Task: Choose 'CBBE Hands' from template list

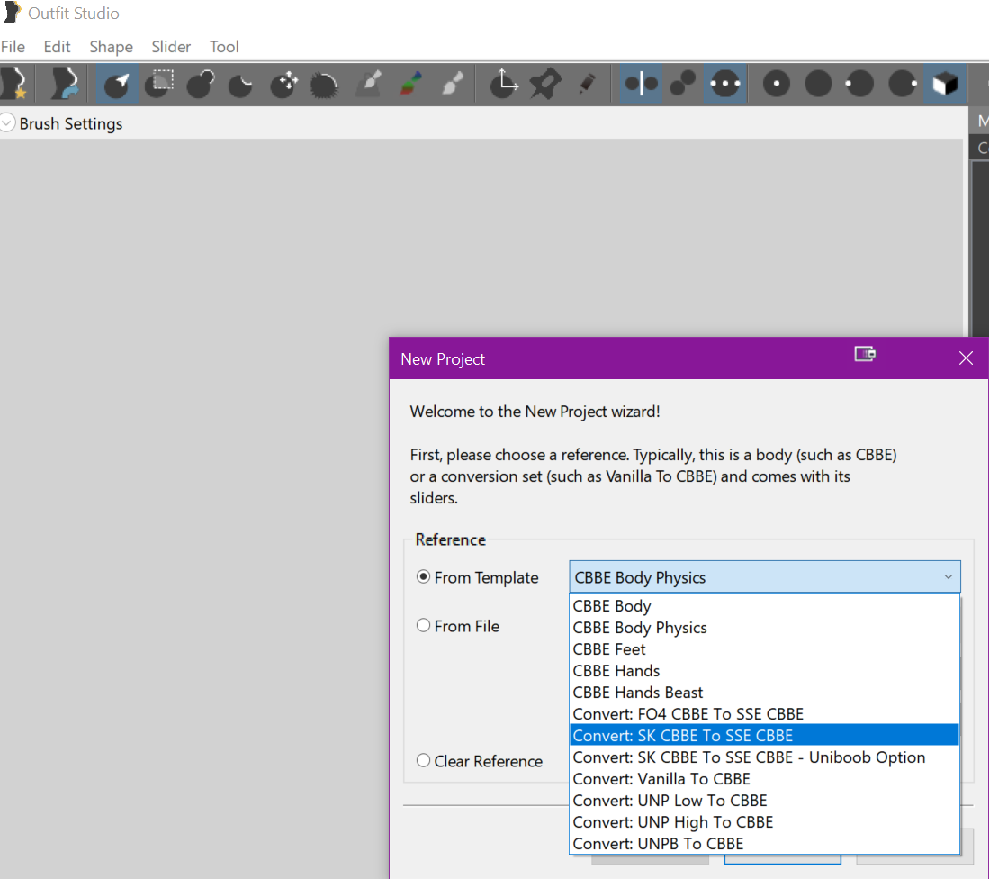Action: [x=764, y=670]
